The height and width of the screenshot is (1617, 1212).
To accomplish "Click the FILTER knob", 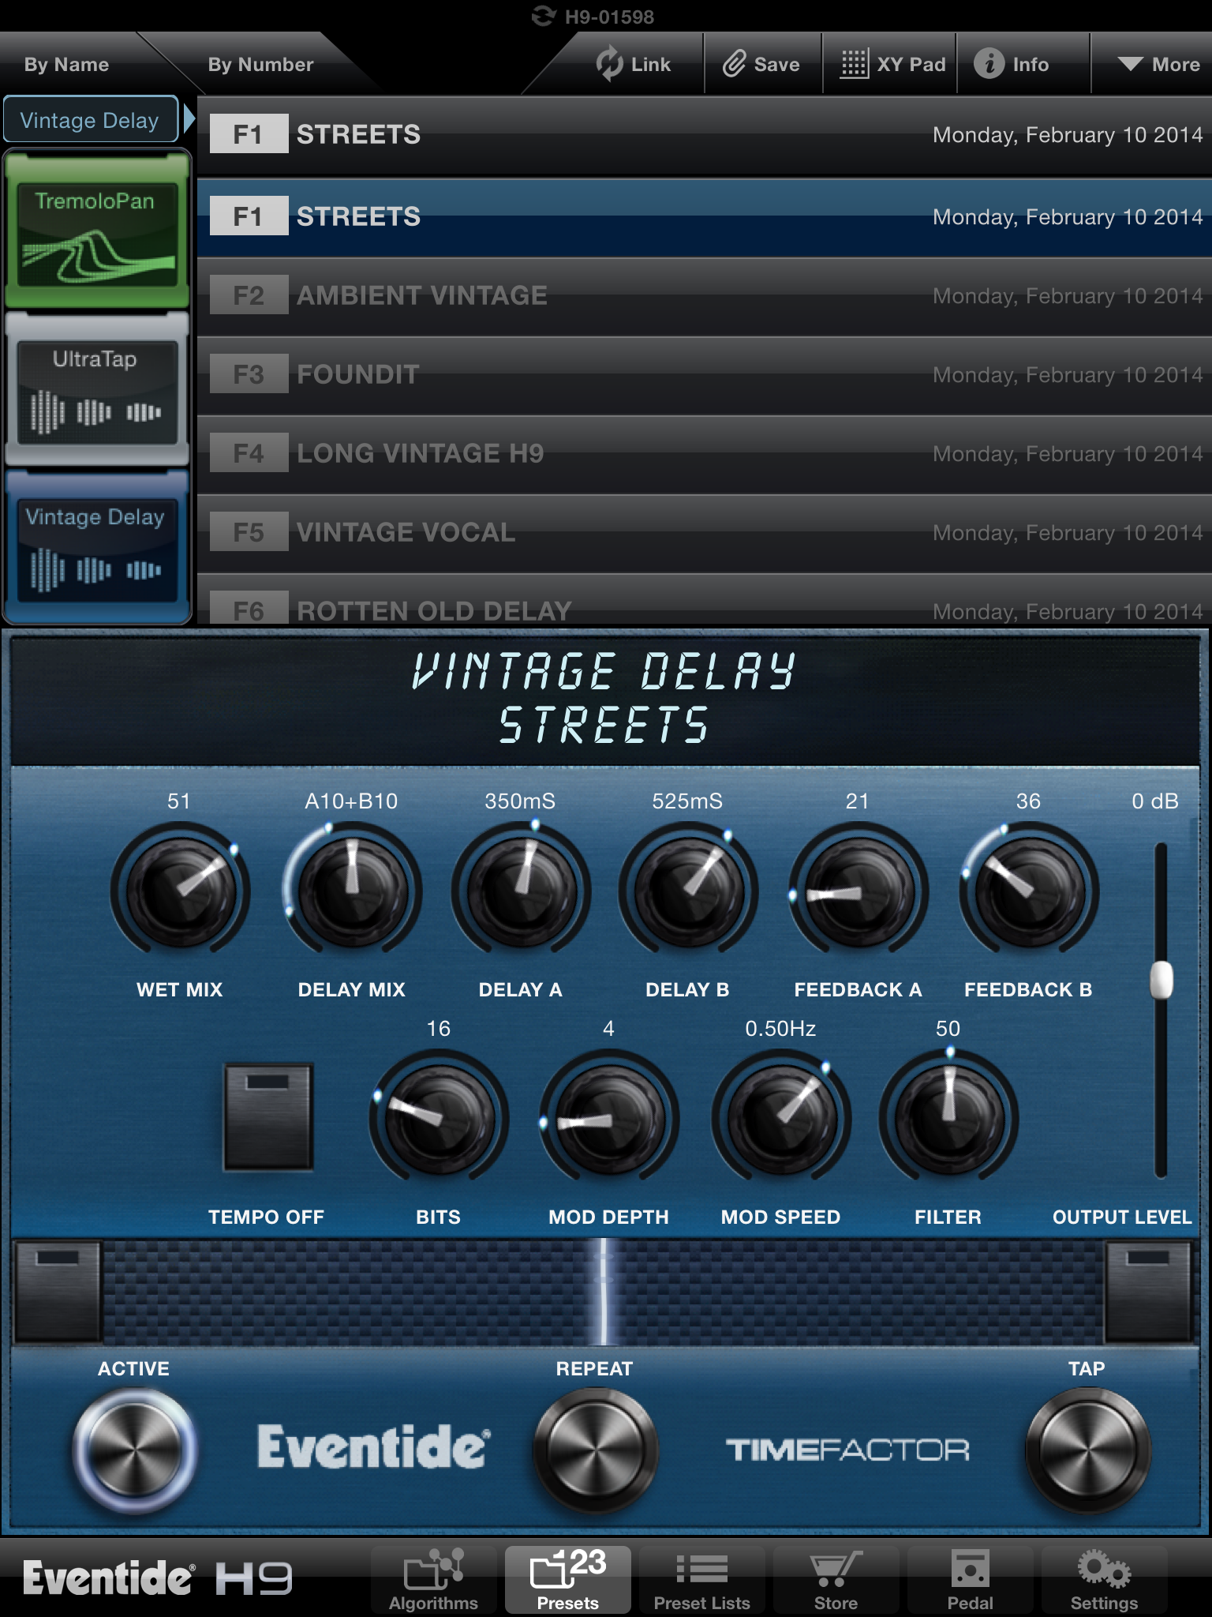I will [948, 1118].
